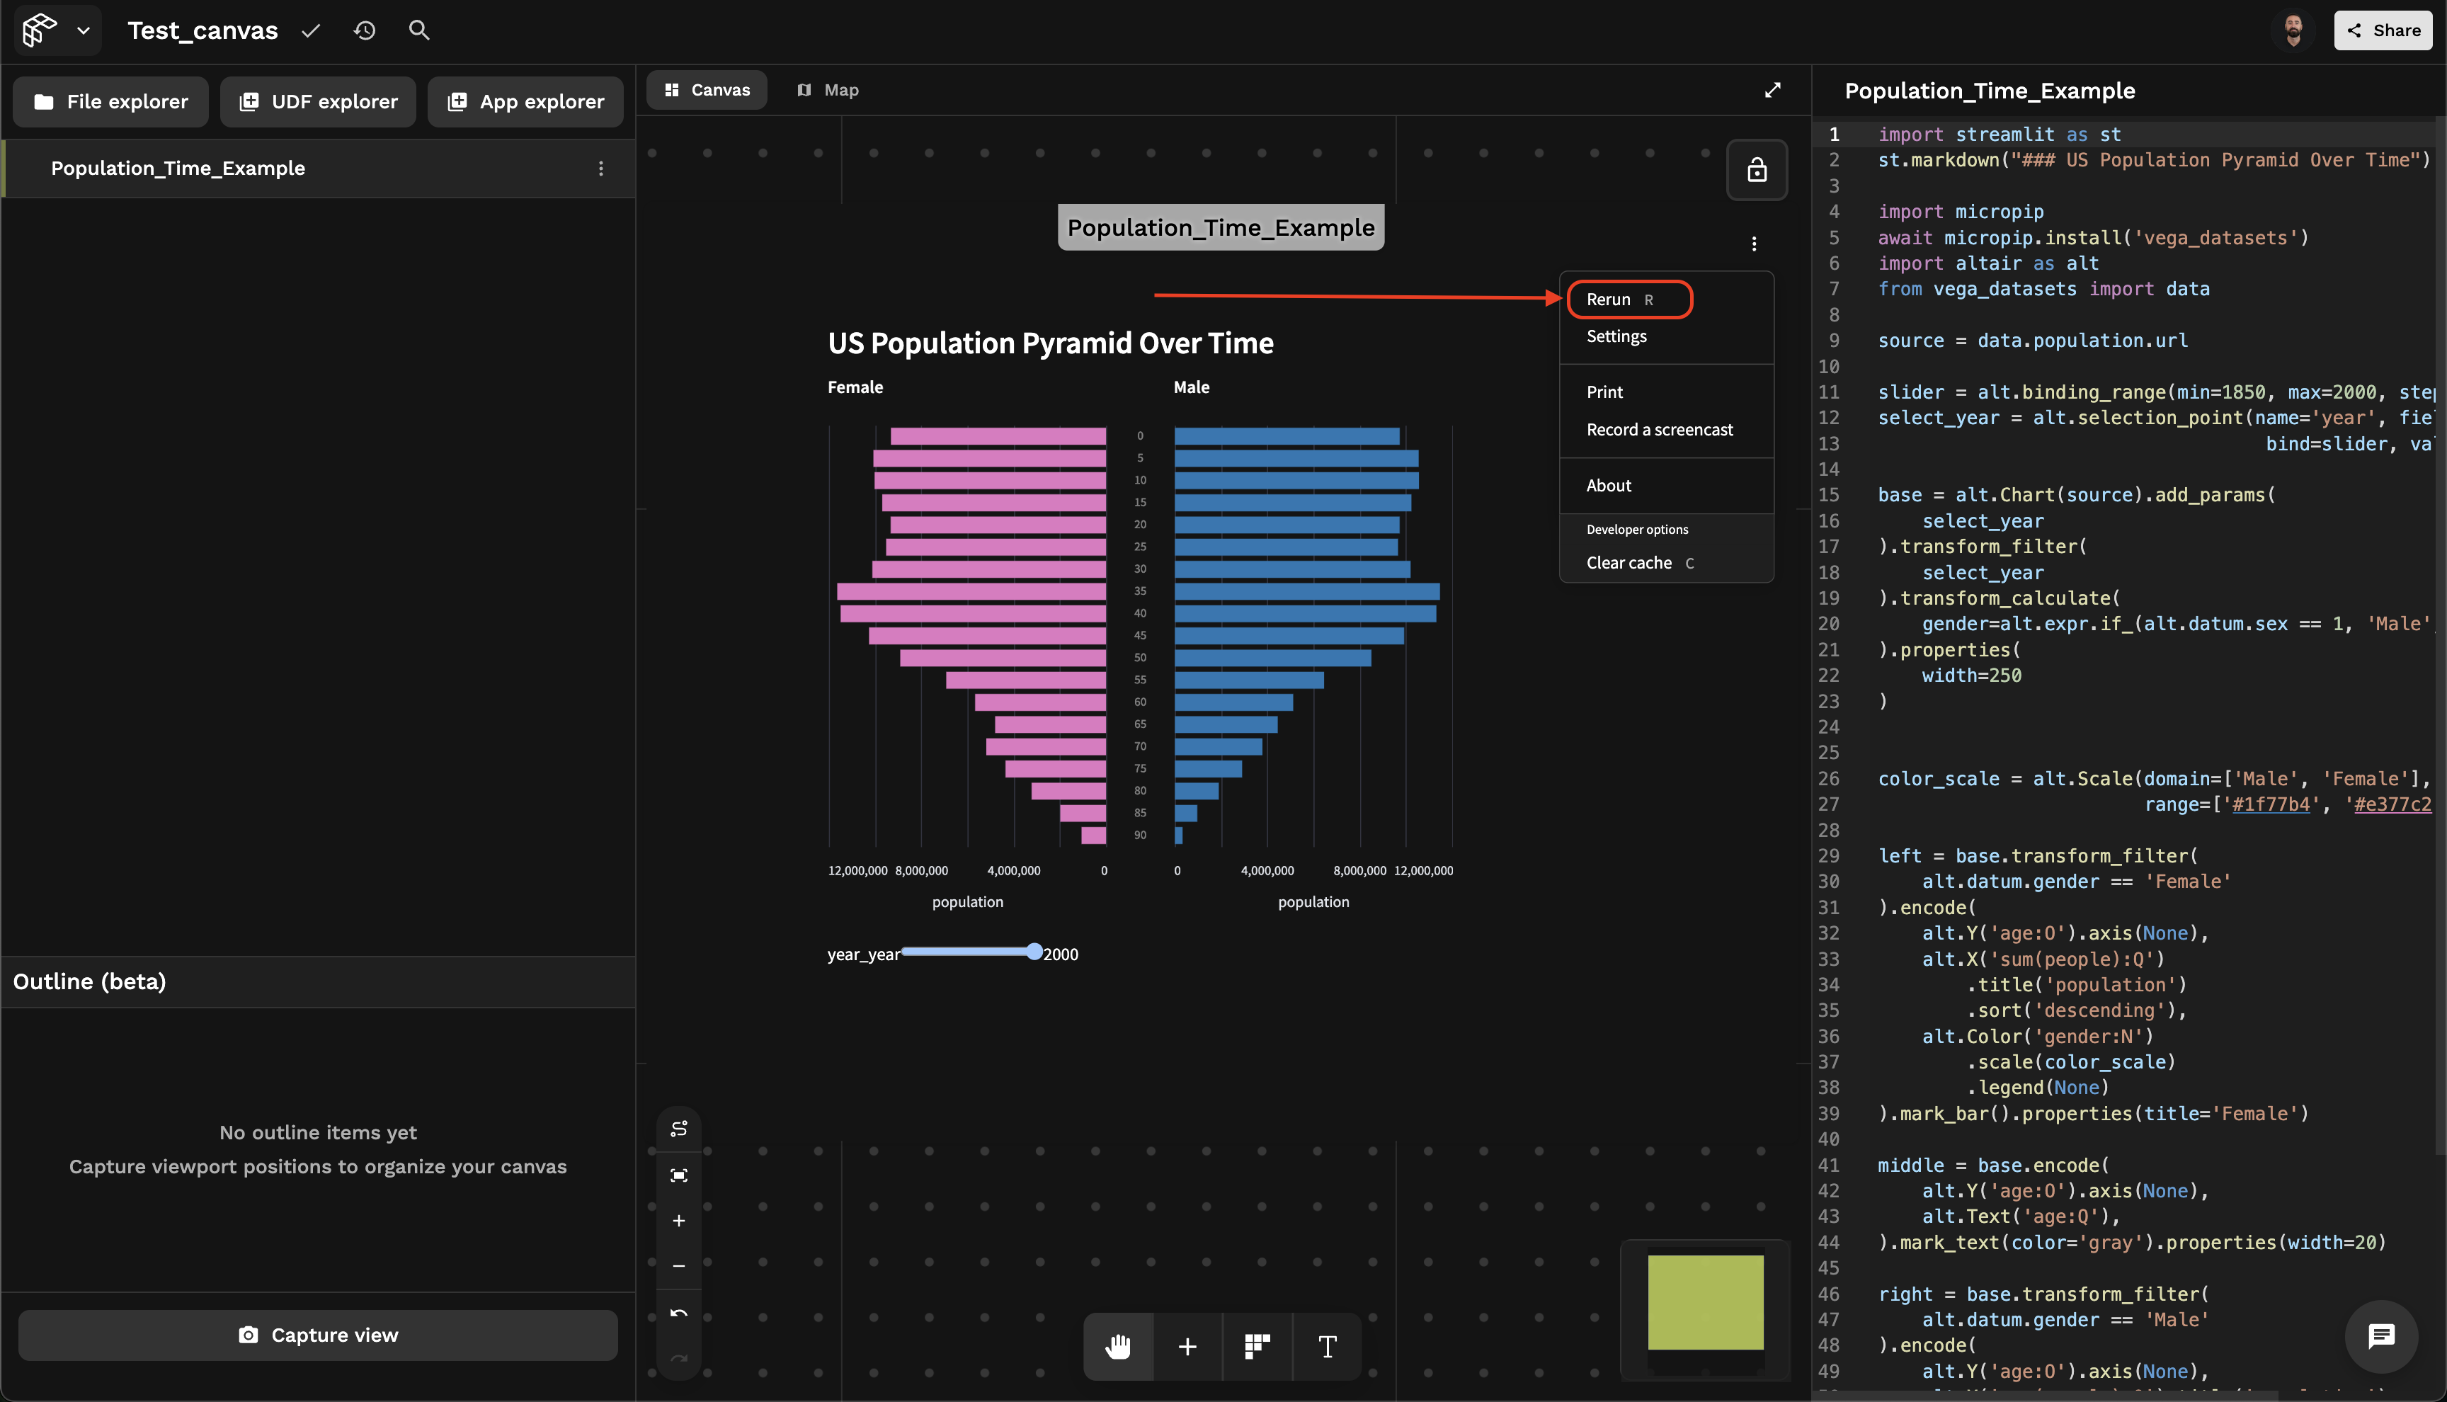
Task: Select the hand pan tool
Action: click(1117, 1345)
